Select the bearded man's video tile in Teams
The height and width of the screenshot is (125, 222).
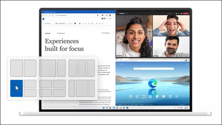point(171,47)
